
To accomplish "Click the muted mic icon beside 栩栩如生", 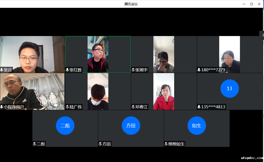I will coord(166,144).
